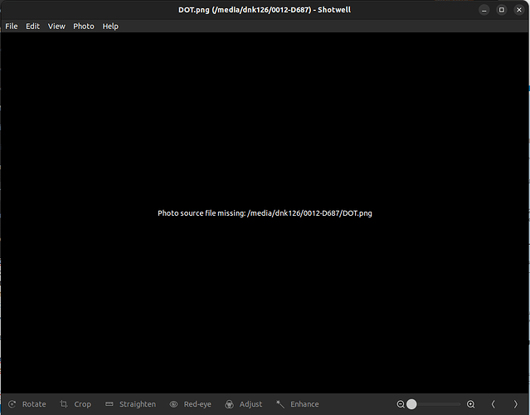Activate the Red-eye removal tool

coord(191,404)
